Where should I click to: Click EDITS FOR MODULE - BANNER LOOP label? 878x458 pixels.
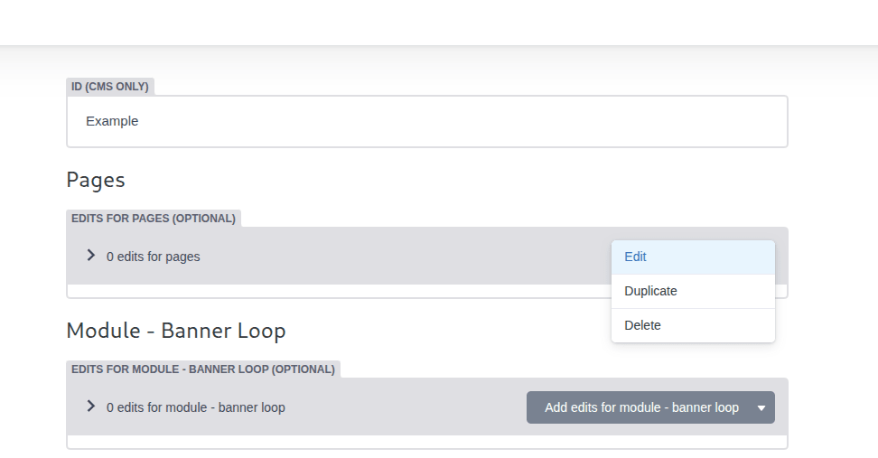click(203, 369)
